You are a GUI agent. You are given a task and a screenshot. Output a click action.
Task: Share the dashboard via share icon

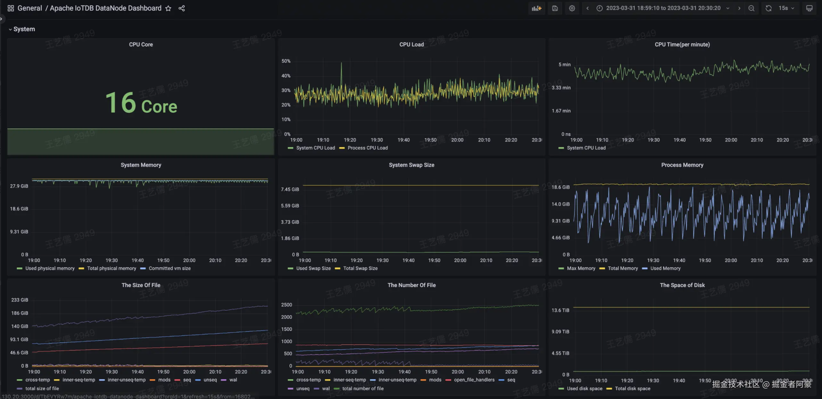tap(182, 8)
